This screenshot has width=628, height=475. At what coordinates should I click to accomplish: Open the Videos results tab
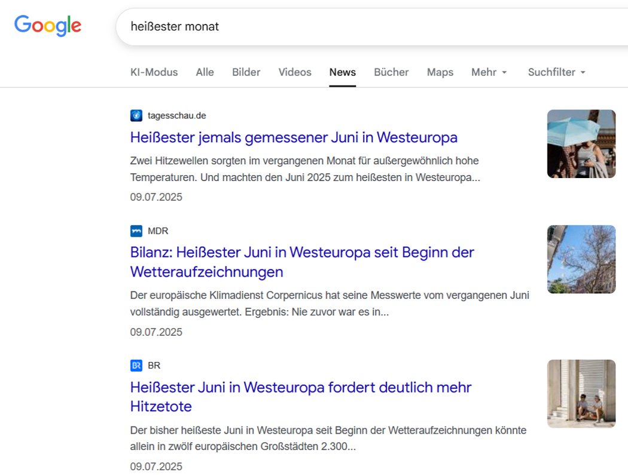pos(294,72)
